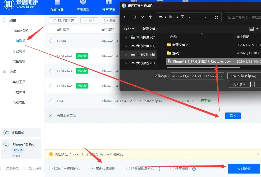Open the My Device tab (我的设备)
This screenshot has width=261, height=177.
57,6
